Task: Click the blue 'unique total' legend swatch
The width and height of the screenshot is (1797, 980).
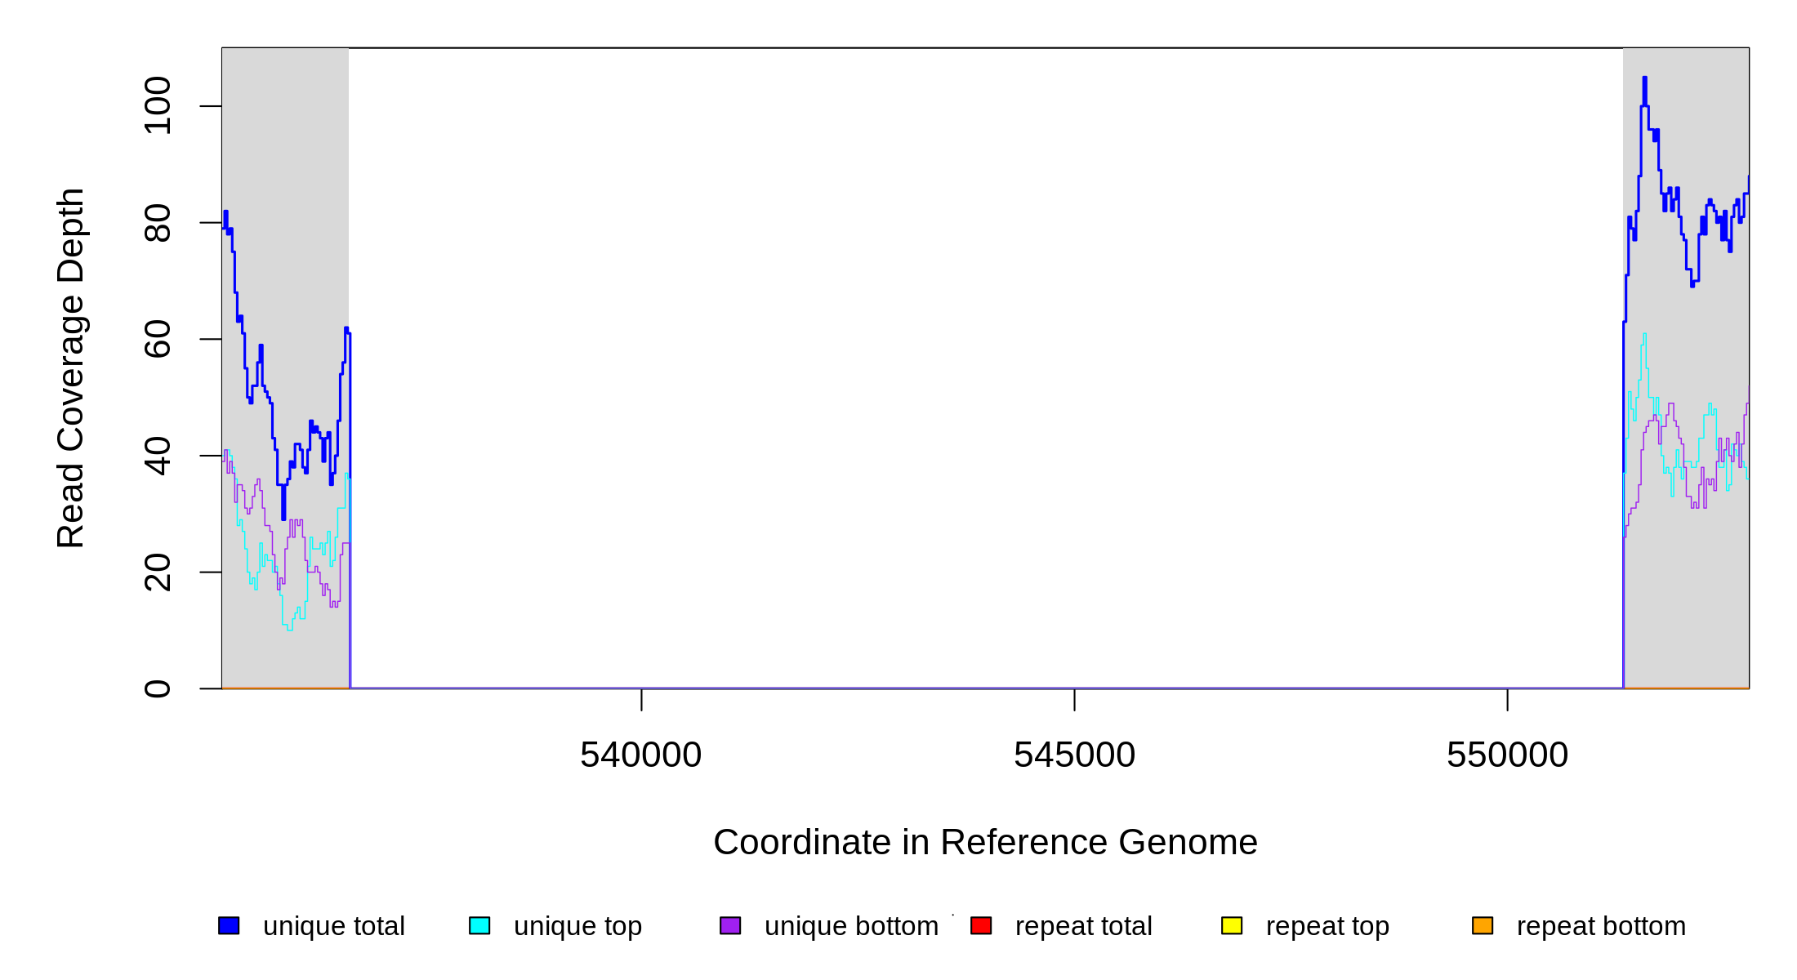Action: [229, 925]
